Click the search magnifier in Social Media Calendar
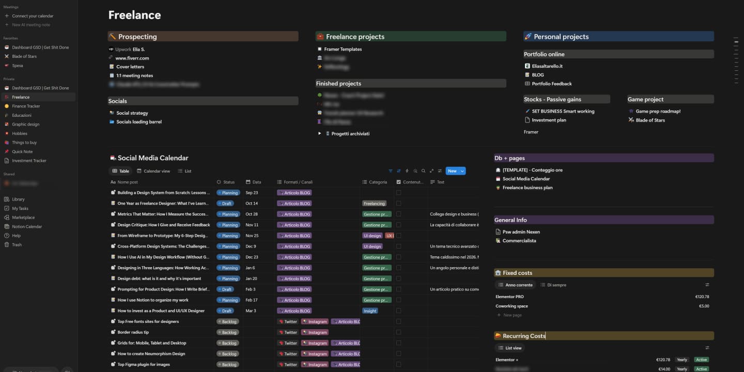The image size is (744, 372). pos(423,171)
